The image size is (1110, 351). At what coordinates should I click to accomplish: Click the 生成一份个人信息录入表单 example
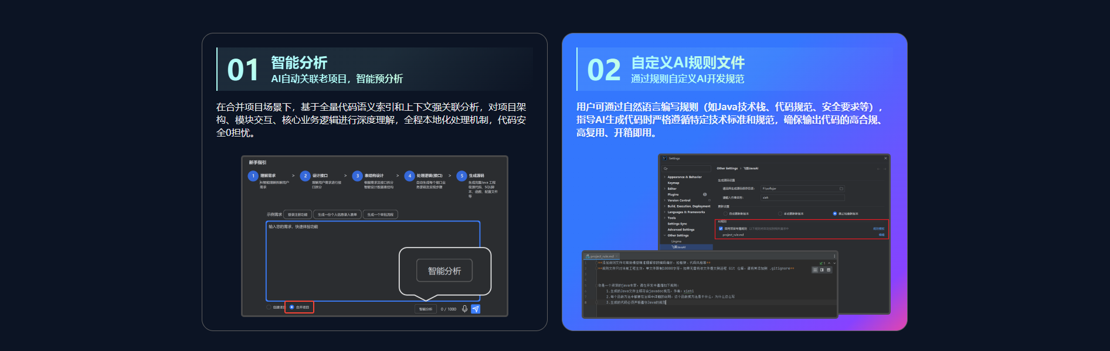(337, 214)
